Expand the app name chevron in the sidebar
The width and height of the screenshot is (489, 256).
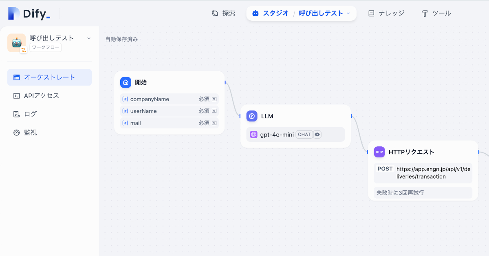tap(88, 38)
